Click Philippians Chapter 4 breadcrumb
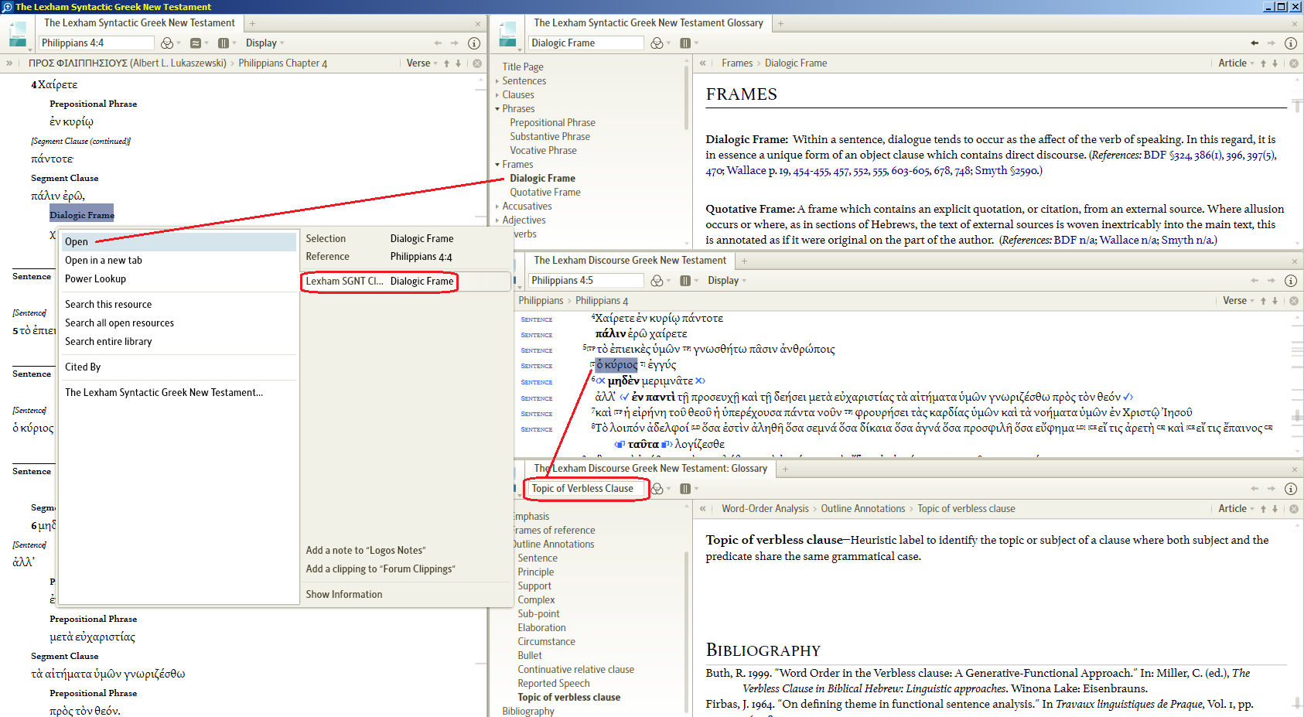The width and height of the screenshot is (1304, 717). (x=283, y=63)
